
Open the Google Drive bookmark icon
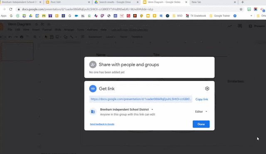point(31,16)
